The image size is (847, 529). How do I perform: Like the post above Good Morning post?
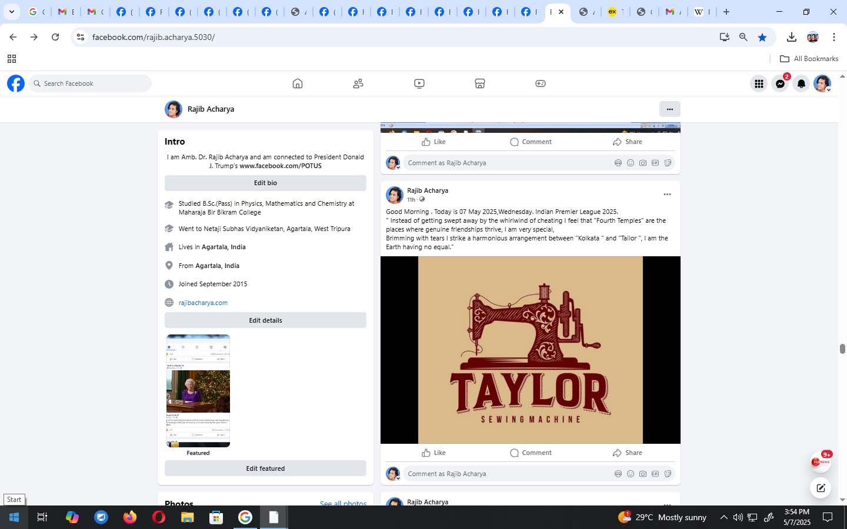tap(433, 142)
